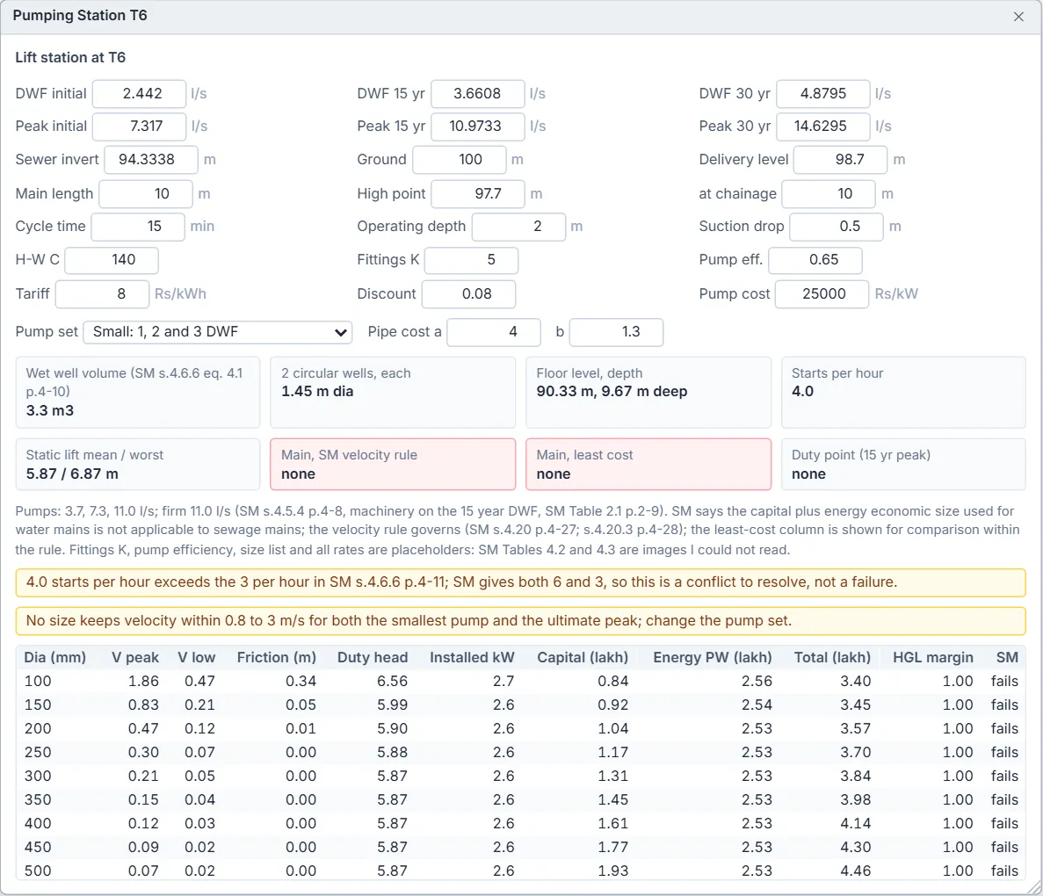The height and width of the screenshot is (896, 1043).
Task: Click the Starts per hour card
Action: (x=904, y=393)
